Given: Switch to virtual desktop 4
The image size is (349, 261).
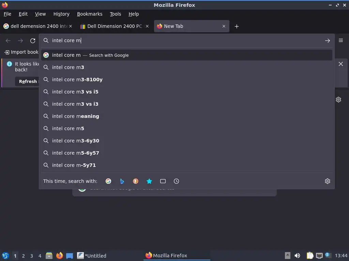Looking at the screenshot, I should pyautogui.click(x=40, y=256).
